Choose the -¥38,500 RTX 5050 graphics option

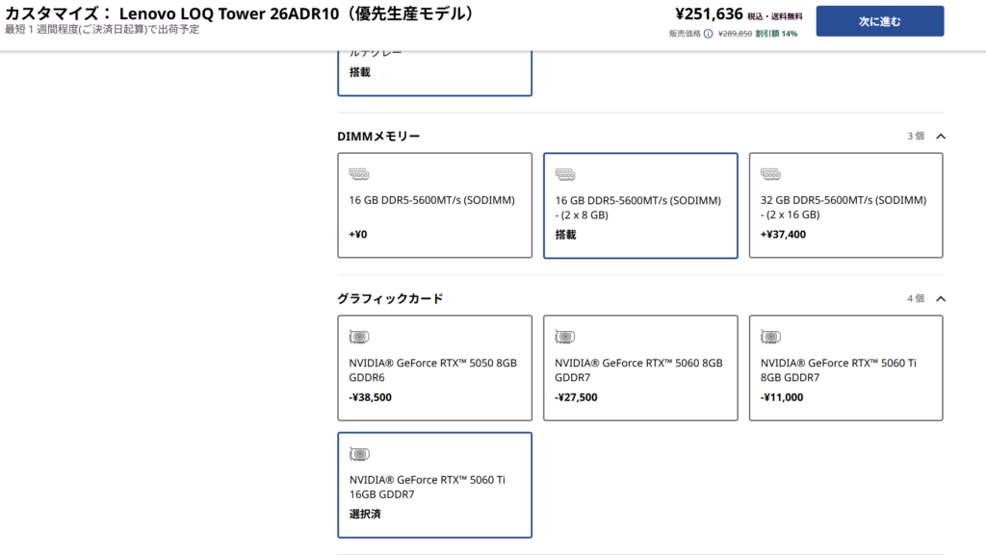click(x=434, y=367)
